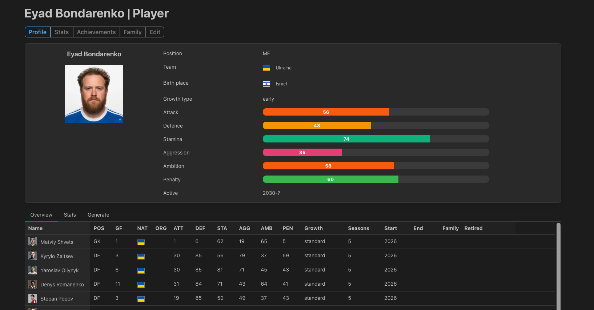This screenshot has width=594, height=310.
Task: Open the lower Generate tab
Action: (98, 215)
